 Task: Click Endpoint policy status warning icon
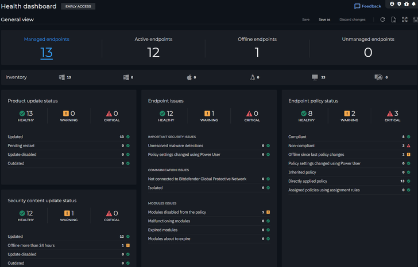(x=347, y=113)
